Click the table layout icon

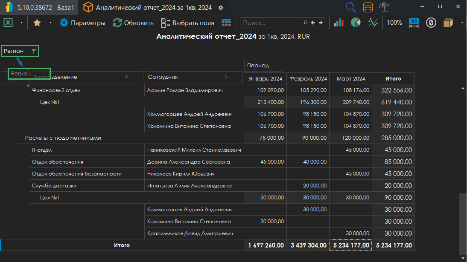[226, 23]
